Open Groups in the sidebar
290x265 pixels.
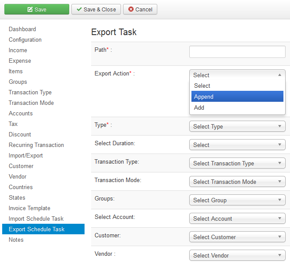(18, 82)
